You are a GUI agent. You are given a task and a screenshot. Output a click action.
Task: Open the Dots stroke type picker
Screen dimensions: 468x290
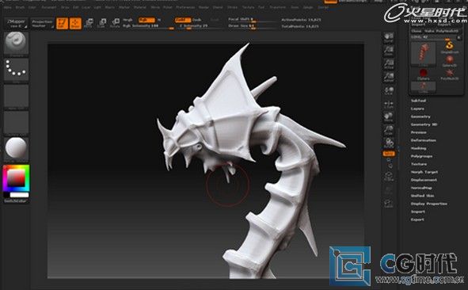(x=17, y=71)
